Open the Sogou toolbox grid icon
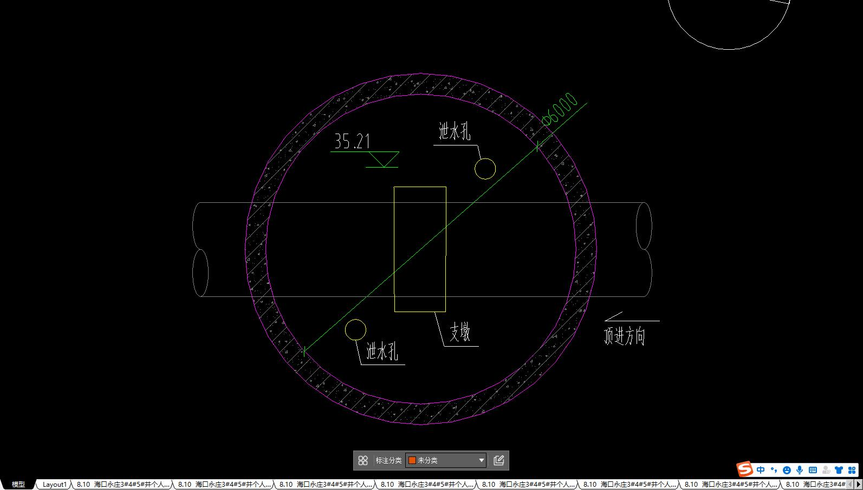Image resolution: width=863 pixels, height=490 pixels. (x=852, y=470)
